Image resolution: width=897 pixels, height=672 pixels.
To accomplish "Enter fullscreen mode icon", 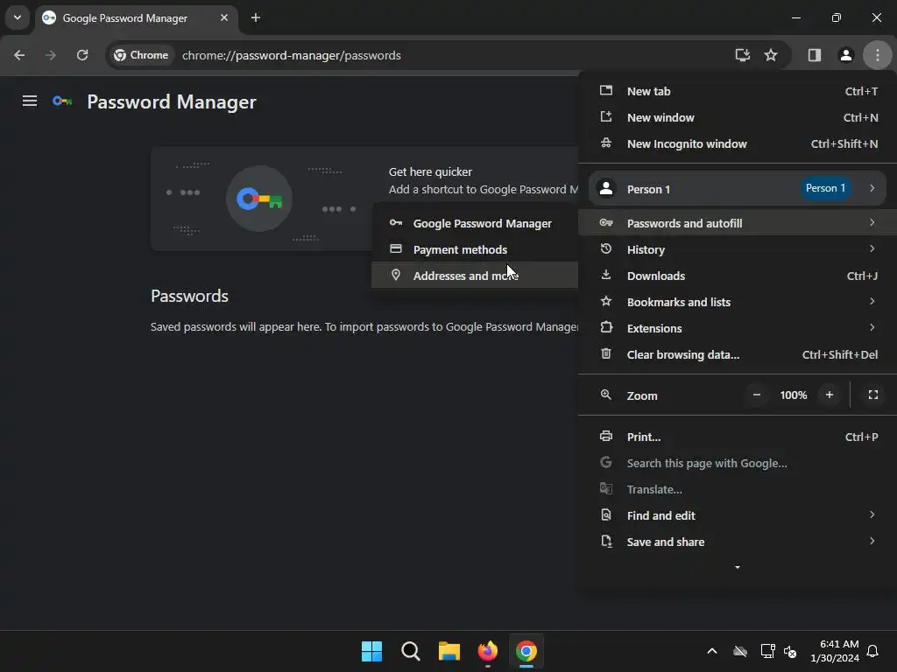I will [873, 395].
